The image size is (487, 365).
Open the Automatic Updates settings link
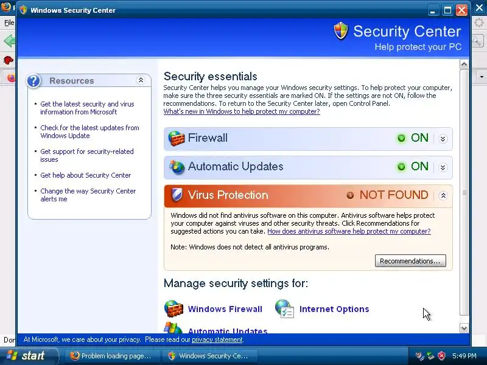(228, 330)
